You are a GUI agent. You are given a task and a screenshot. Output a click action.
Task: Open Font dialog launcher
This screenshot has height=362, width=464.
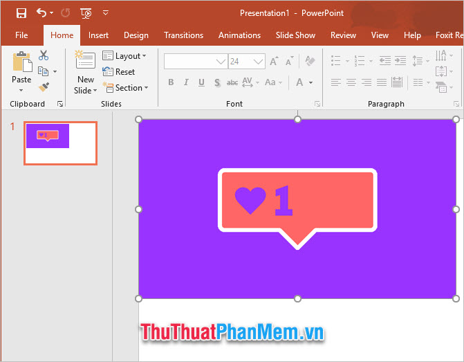pyautogui.click(x=317, y=104)
